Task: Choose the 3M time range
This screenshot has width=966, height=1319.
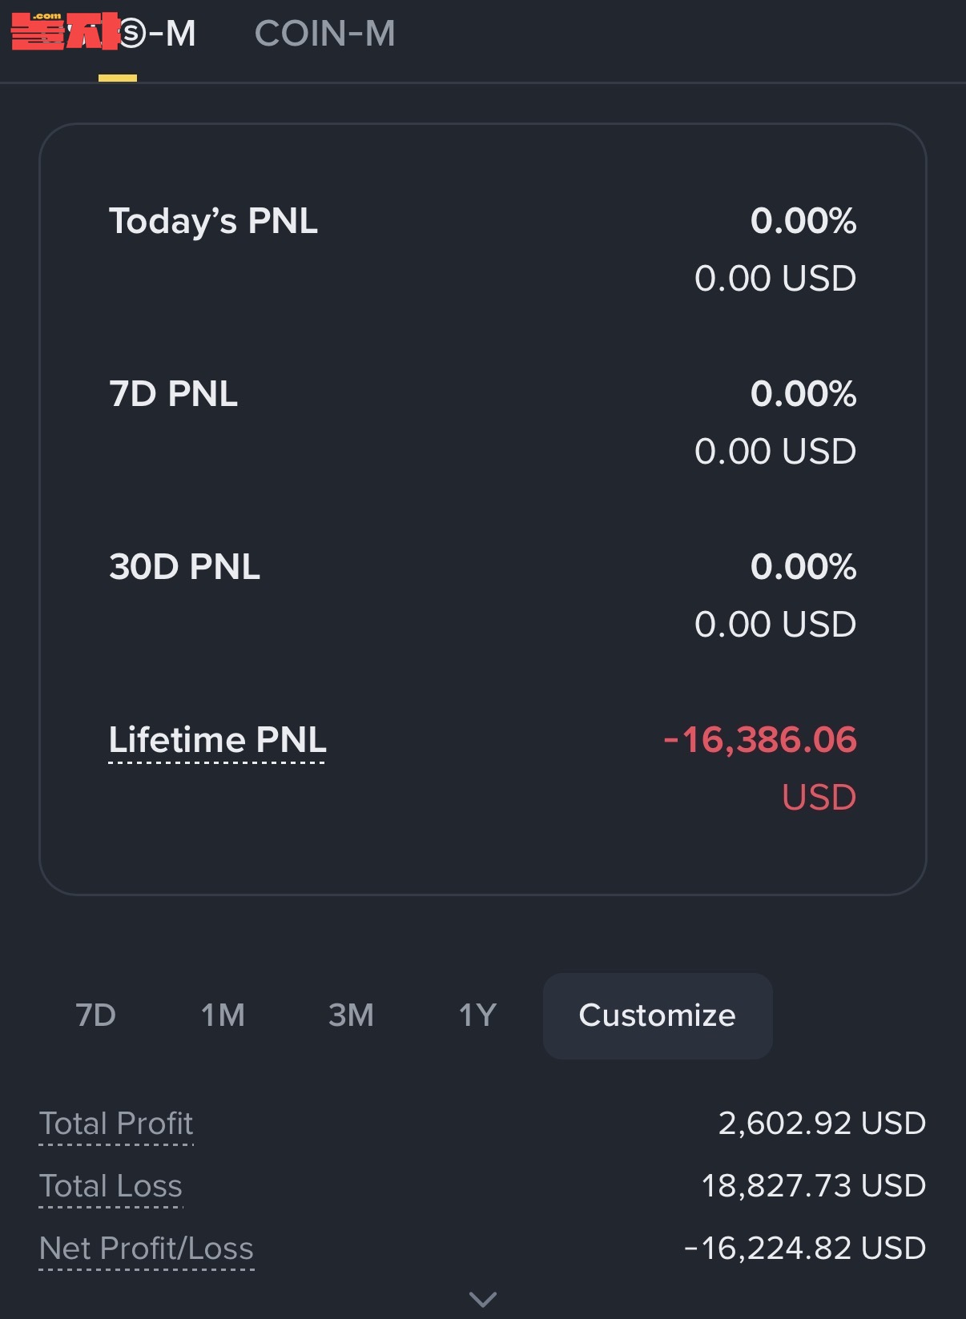Action: (351, 1015)
